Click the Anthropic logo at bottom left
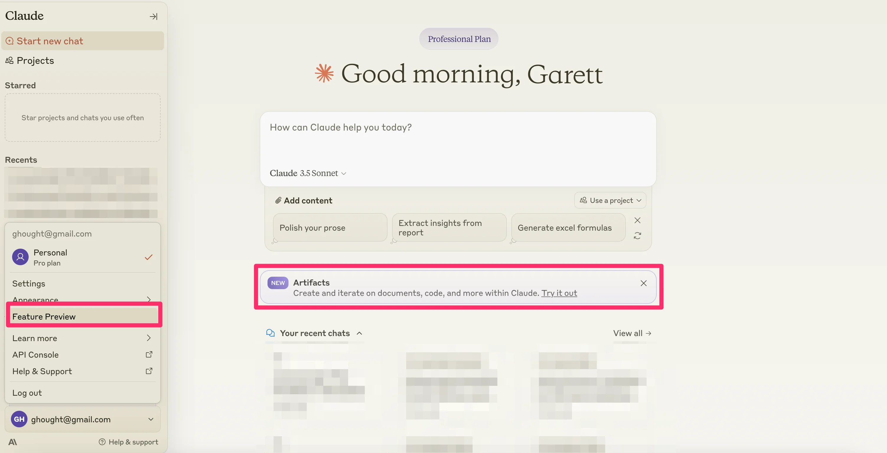 pos(13,442)
